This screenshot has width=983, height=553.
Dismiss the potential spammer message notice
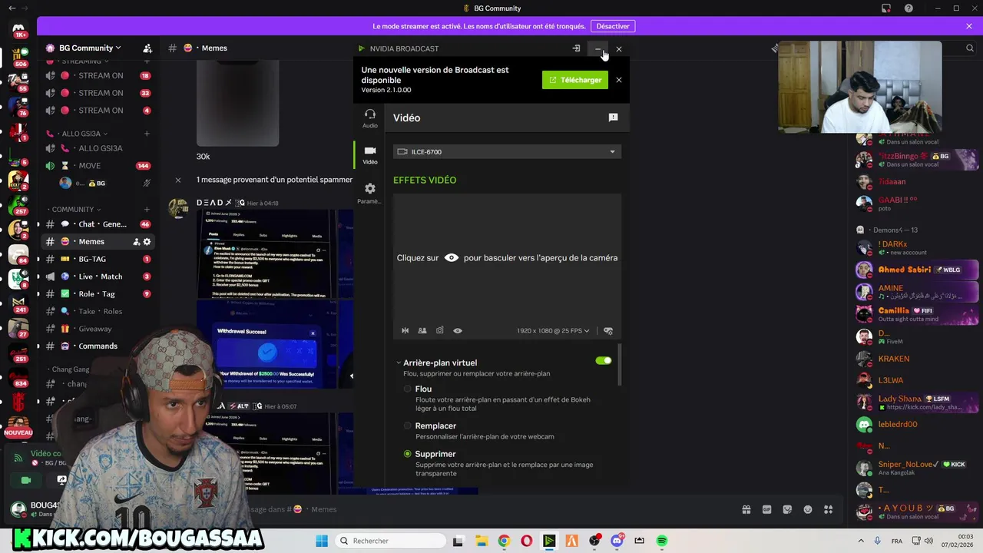178,180
